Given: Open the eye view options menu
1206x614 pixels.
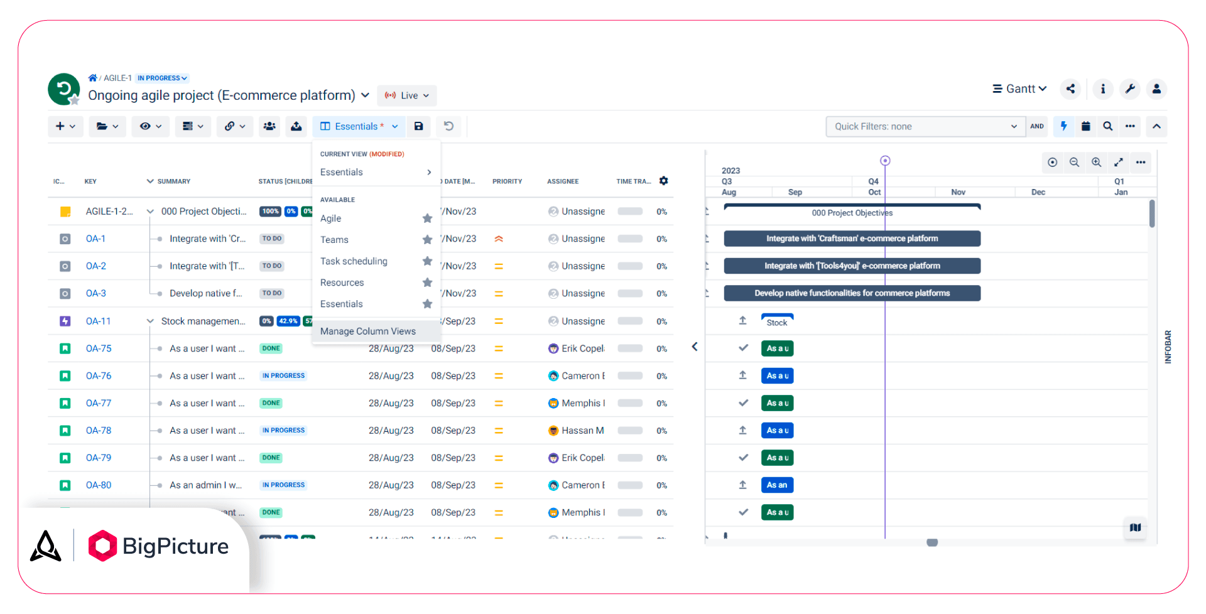Looking at the screenshot, I should coord(151,126).
